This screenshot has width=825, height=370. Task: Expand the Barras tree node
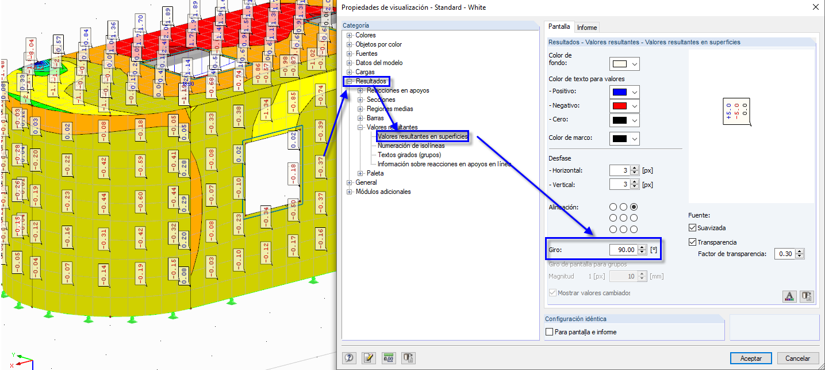click(361, 118)
